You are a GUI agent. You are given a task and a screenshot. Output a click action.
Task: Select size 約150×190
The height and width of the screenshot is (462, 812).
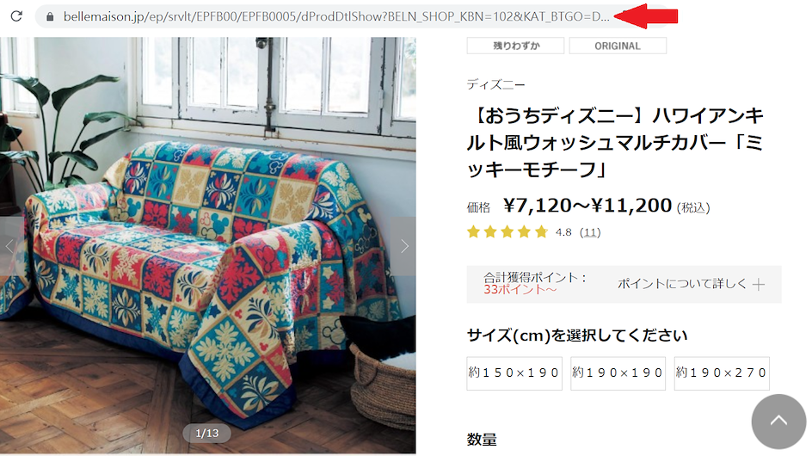pos(514,373)
